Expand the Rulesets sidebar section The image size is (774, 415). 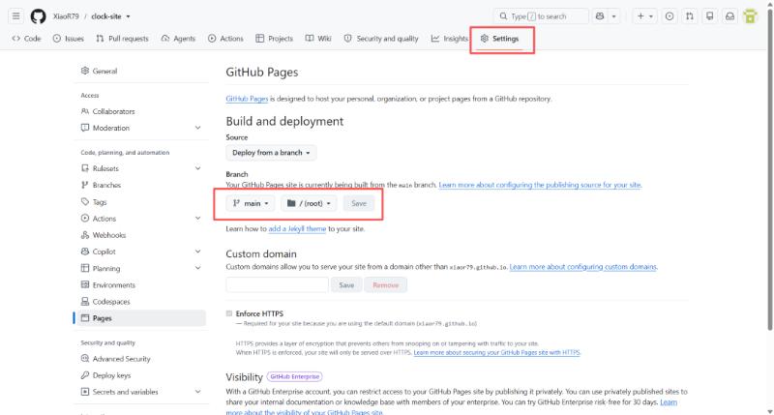point(197,168)
